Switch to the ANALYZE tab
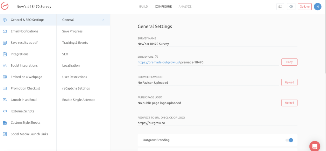The image size is (326, 151). 185,6
